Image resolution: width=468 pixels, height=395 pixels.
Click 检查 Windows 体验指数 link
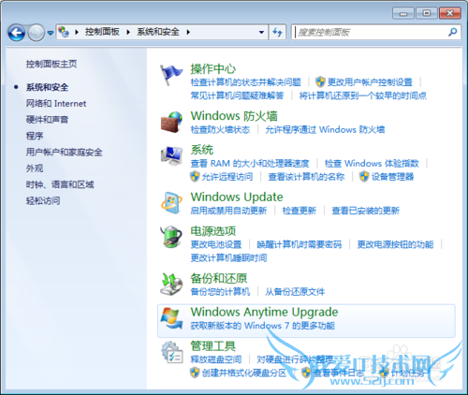(x=372, y=163)
